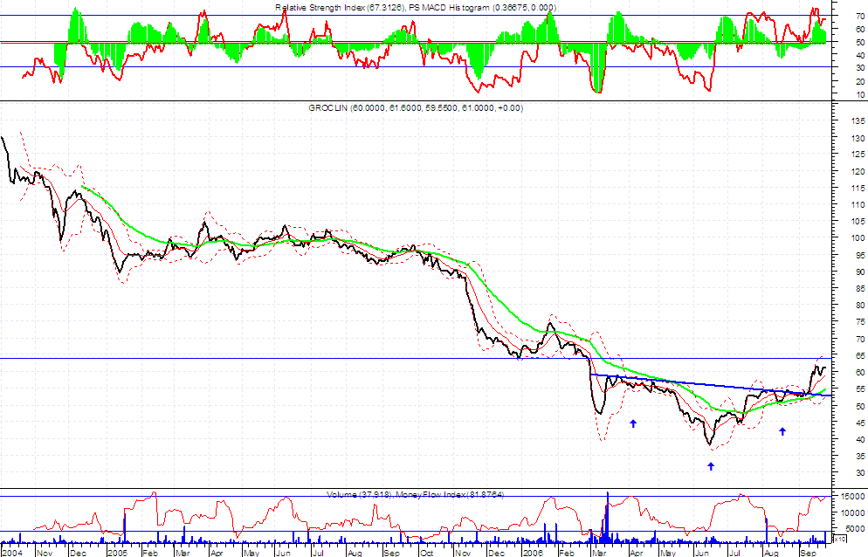Click the 2006 year label on time axis

coord(533,553)
